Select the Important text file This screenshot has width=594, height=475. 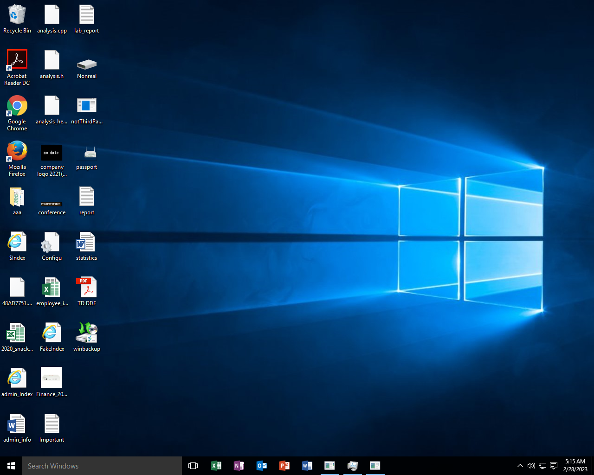pos(52,428)
